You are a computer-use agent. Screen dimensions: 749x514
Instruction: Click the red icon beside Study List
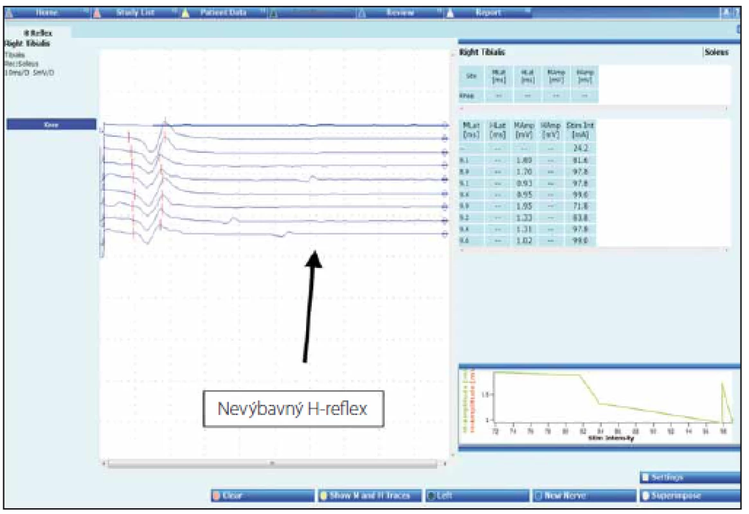point(98,13)
